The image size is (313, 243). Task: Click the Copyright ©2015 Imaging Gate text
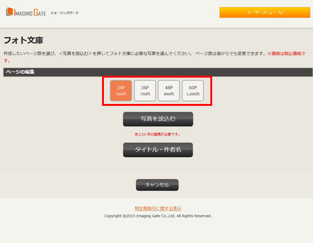(x=158, y=216)
